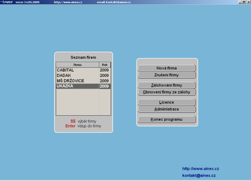Open the Administrace option

pos(167,109)
